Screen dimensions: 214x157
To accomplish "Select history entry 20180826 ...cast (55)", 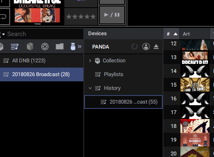I will 123,102.
